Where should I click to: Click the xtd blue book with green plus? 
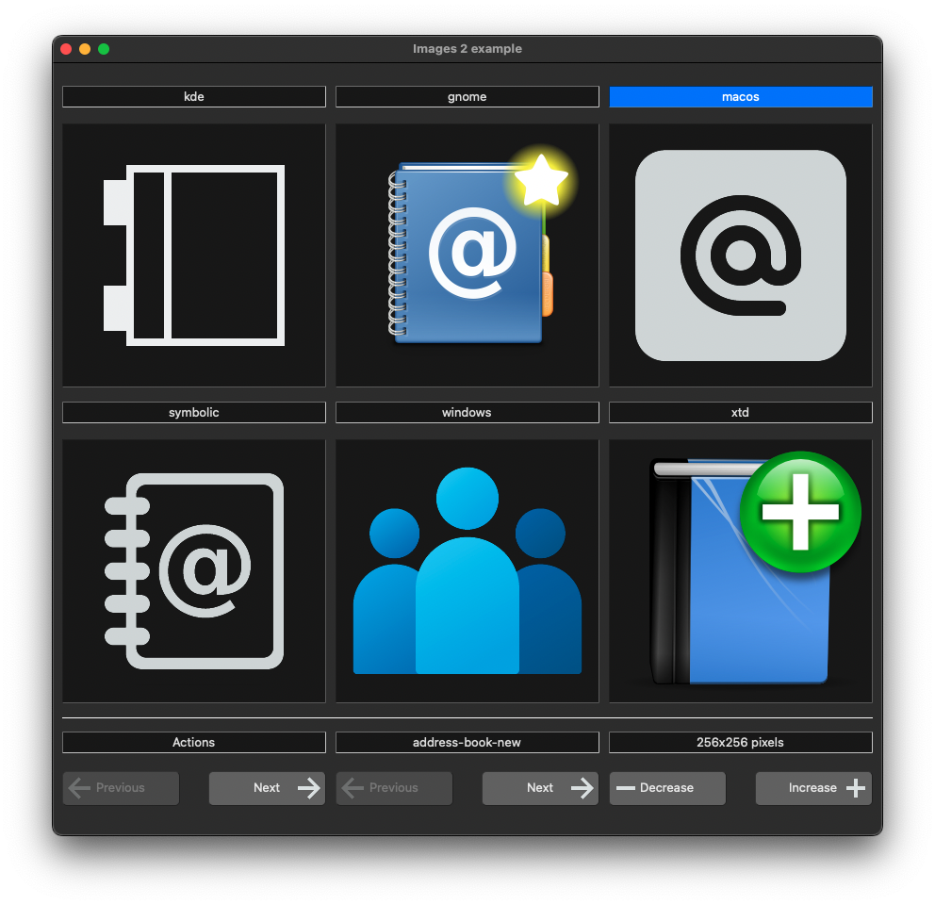click(x=741, y=571)
